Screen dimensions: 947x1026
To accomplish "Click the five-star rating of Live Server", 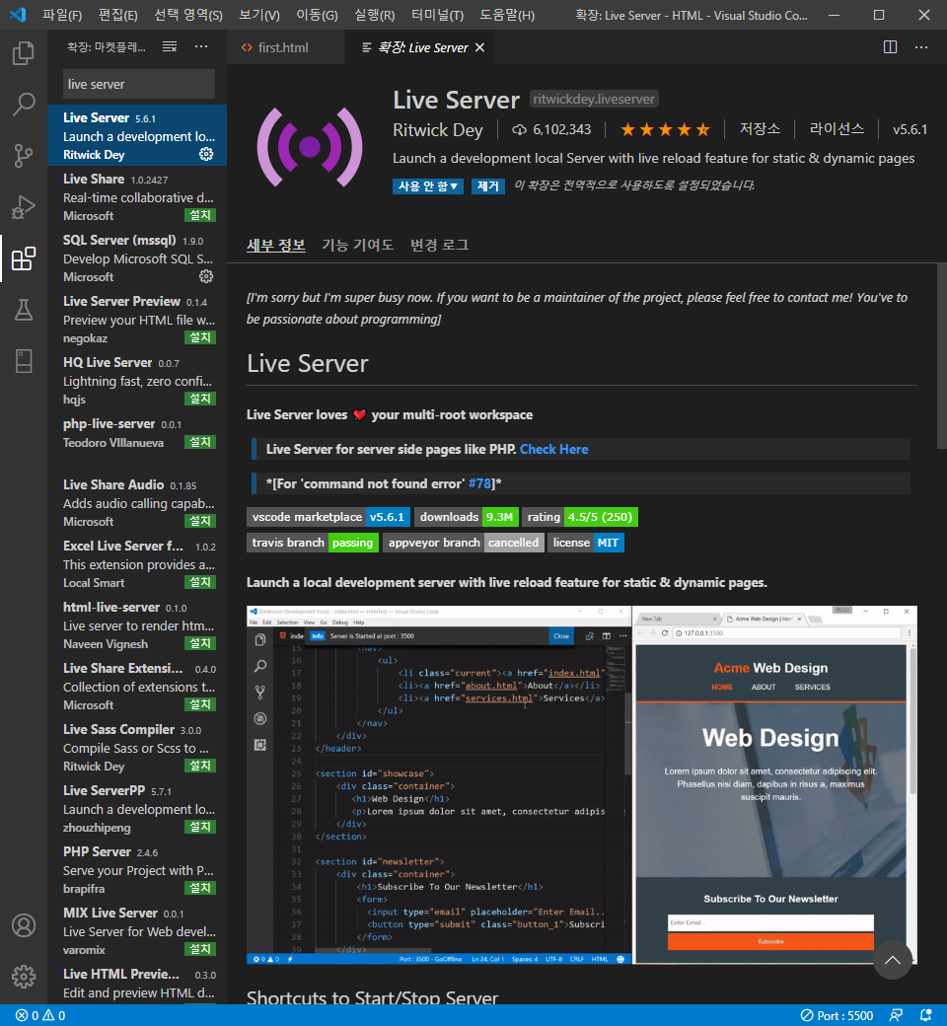I will click(x=665, y=129).
